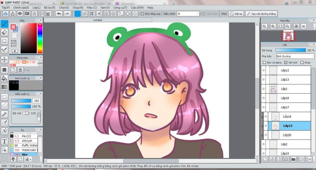Screen dimensions: 316x170
Task: Click the Độ trong opacity slider
Action: [x=290, y=50]
